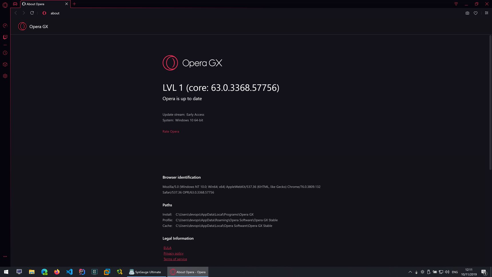Click the Mozilla/5.0 user agent string
The image size is (492, 277).
tap(241, 189)
